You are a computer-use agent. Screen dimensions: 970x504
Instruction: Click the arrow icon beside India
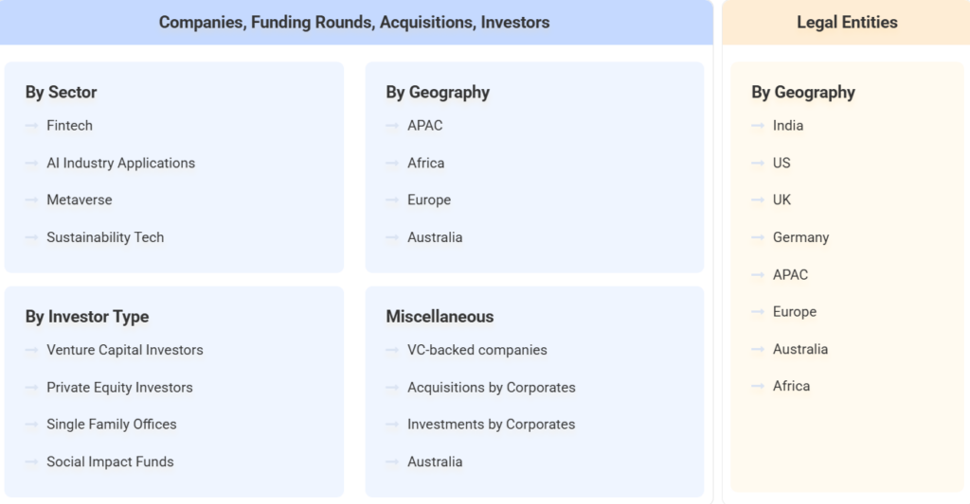pos(758,126)
